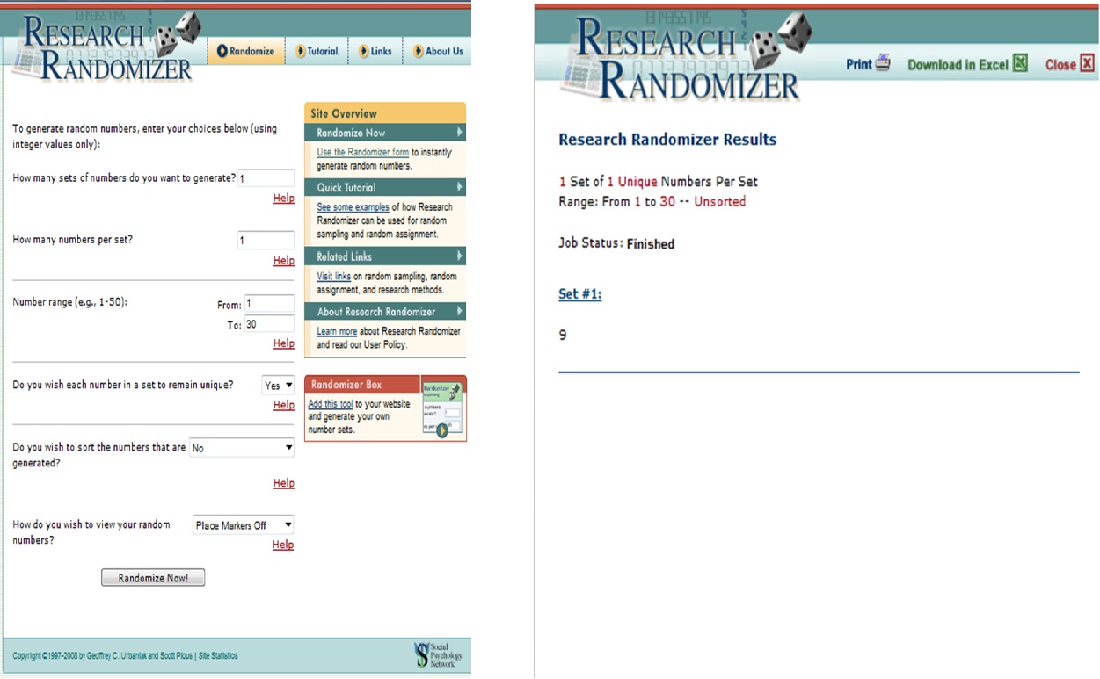Click Add this tool link
Image resolution: width=1100 pixels, height=679 pixels.
coord(330,404)
